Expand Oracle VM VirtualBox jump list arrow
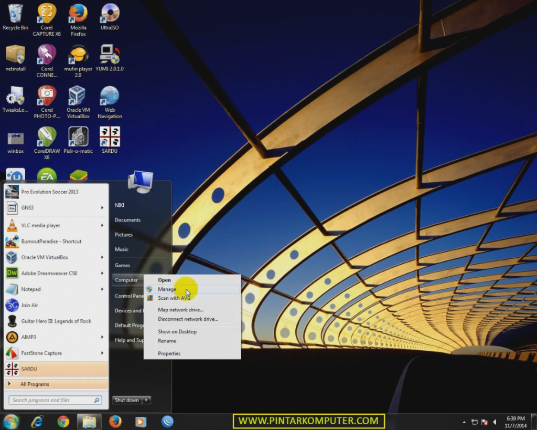 102,257
